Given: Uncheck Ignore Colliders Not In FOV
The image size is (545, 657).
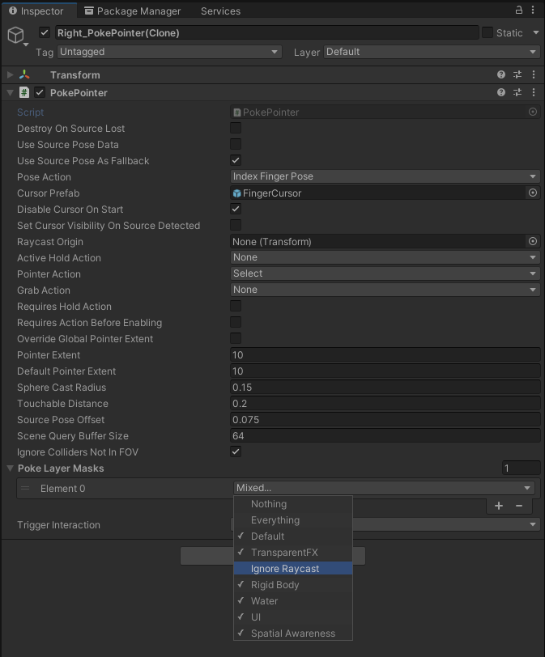Looking at the screenshot, I should pyautogui.click(x=235, y=452).
